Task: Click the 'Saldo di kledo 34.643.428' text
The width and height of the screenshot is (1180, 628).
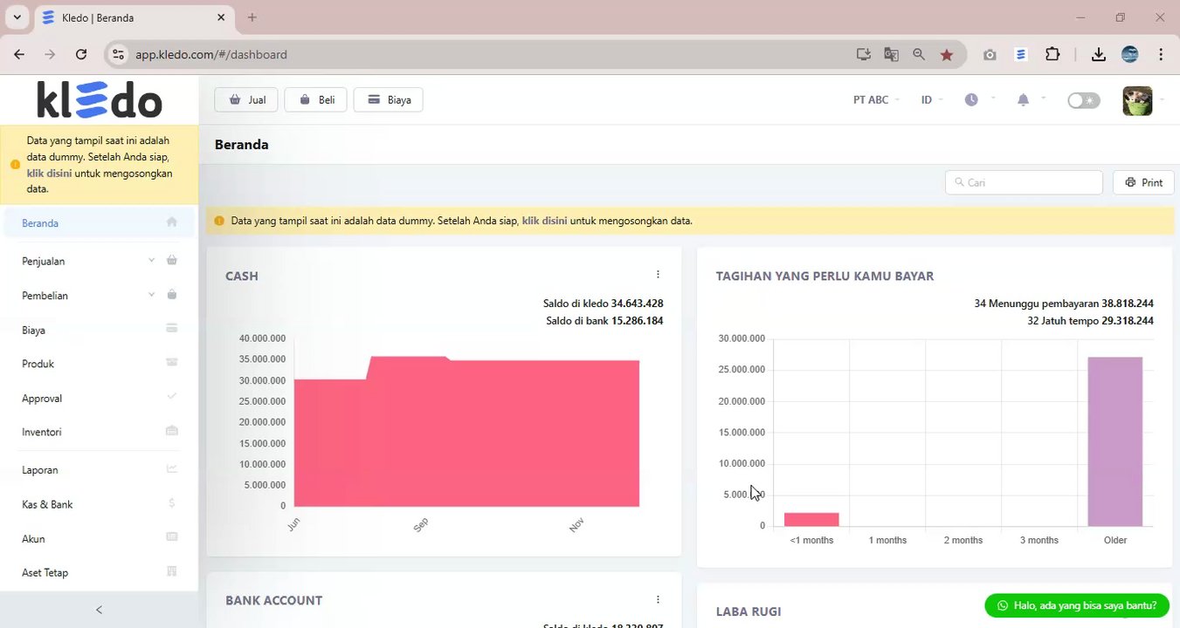Action: pos(603,304)
